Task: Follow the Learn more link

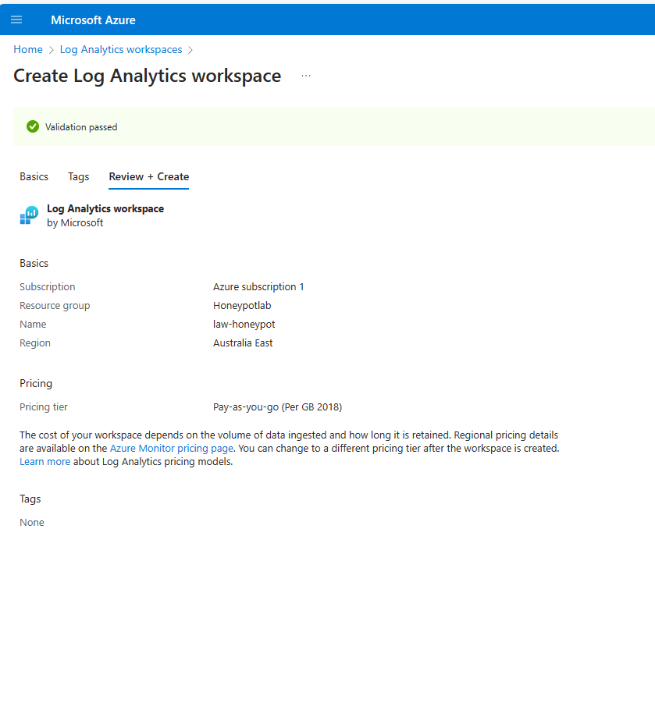Action: click(44, 462)
